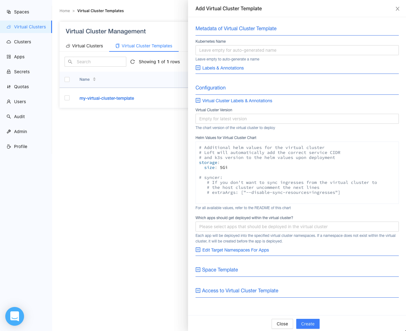Sort table by Name column arrows
Viewport: 406px width, 331px height.
point(94,79)
